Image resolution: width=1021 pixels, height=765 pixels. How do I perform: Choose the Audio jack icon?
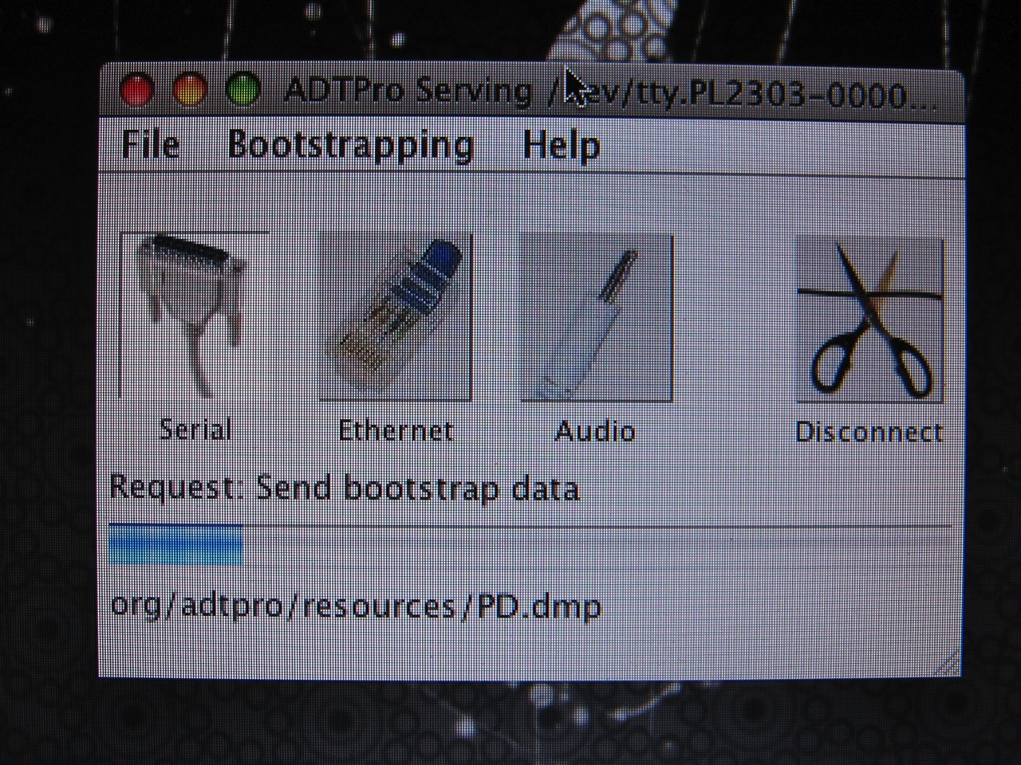[597, 318]
